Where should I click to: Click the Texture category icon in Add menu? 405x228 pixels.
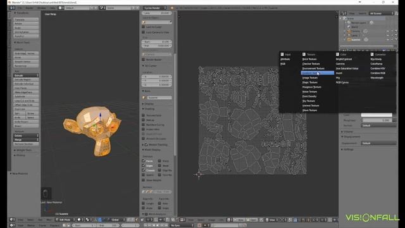pyautogui.click(x=304, y=54)
